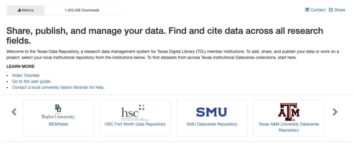Viewport: 354px width, 145px height.
Task: Click the Contact link text
Action: click(318, 10)
